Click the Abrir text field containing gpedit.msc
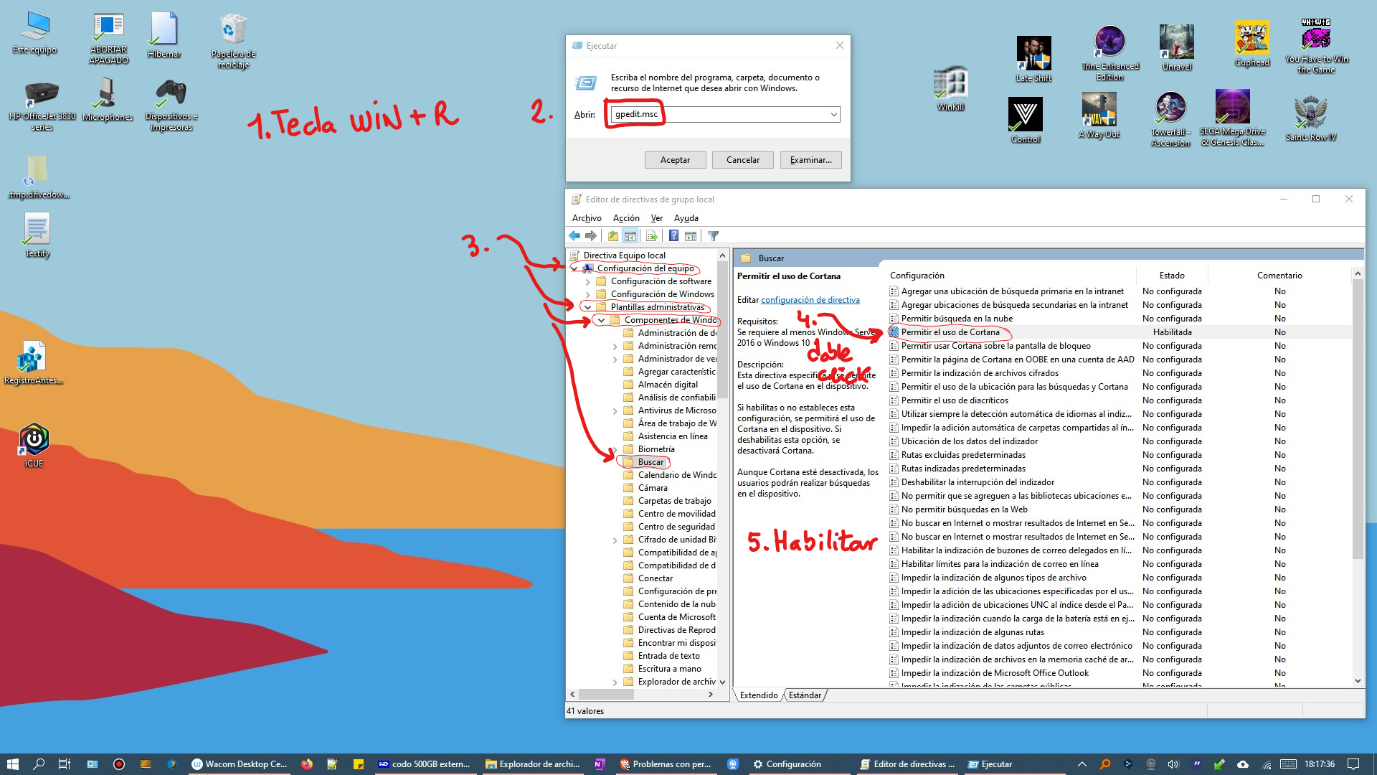 coord(717,115)
